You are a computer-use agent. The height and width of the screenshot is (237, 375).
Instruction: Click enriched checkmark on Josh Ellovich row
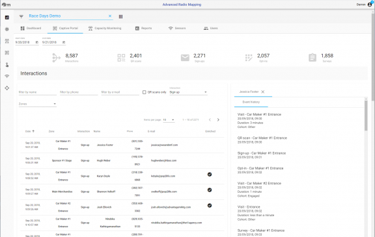point(210,205)
